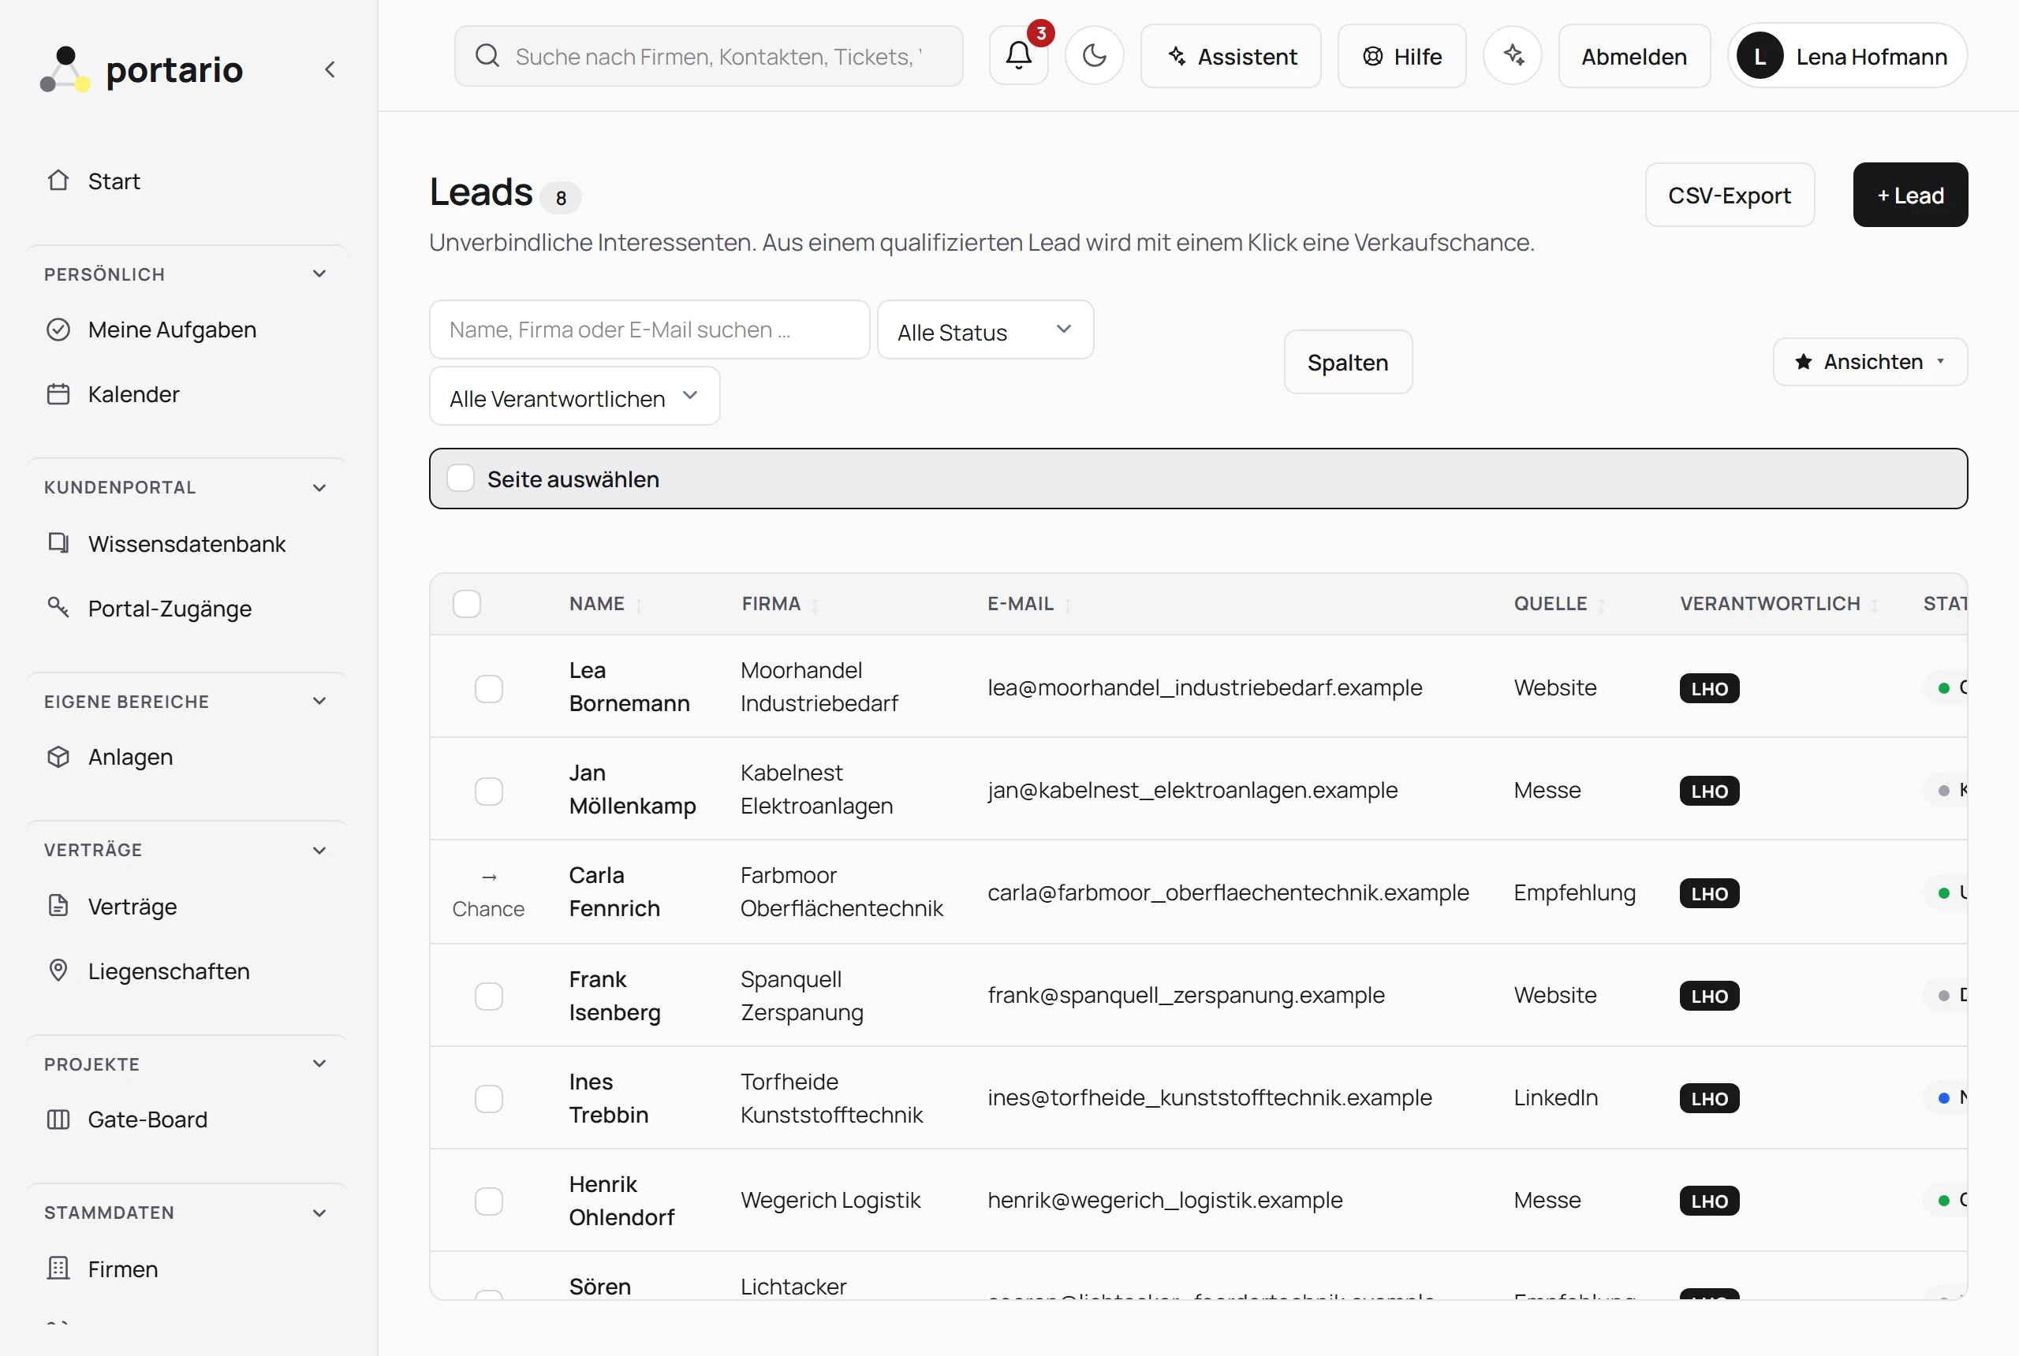2019x1356 pixels.
Task: Collapse the EIGENE BEREICHE section
Action: [319, 701]
